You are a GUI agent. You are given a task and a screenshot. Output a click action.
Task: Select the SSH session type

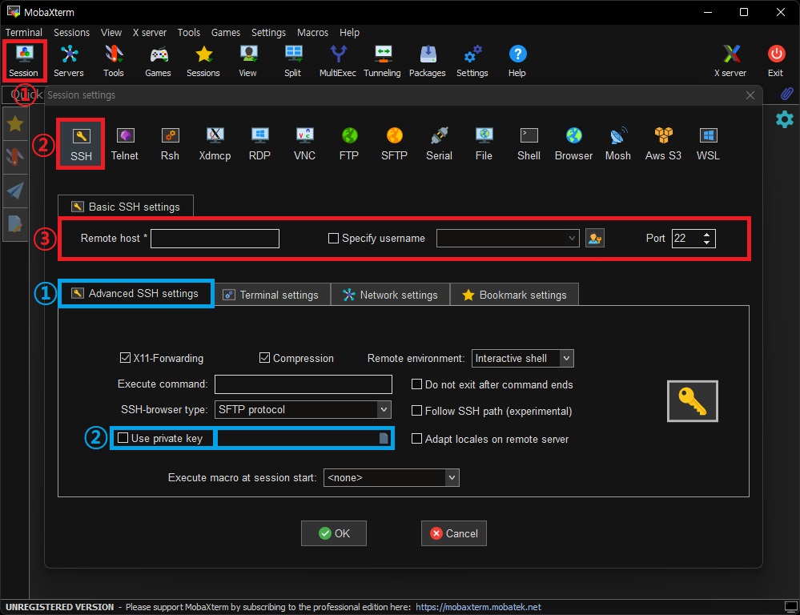(81, 144)
